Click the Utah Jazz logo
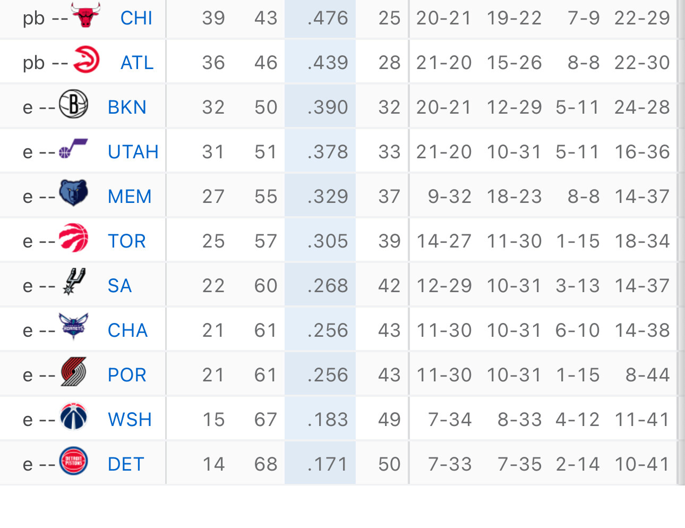This screenshot has height=528, width=685. tap(73, 148)
